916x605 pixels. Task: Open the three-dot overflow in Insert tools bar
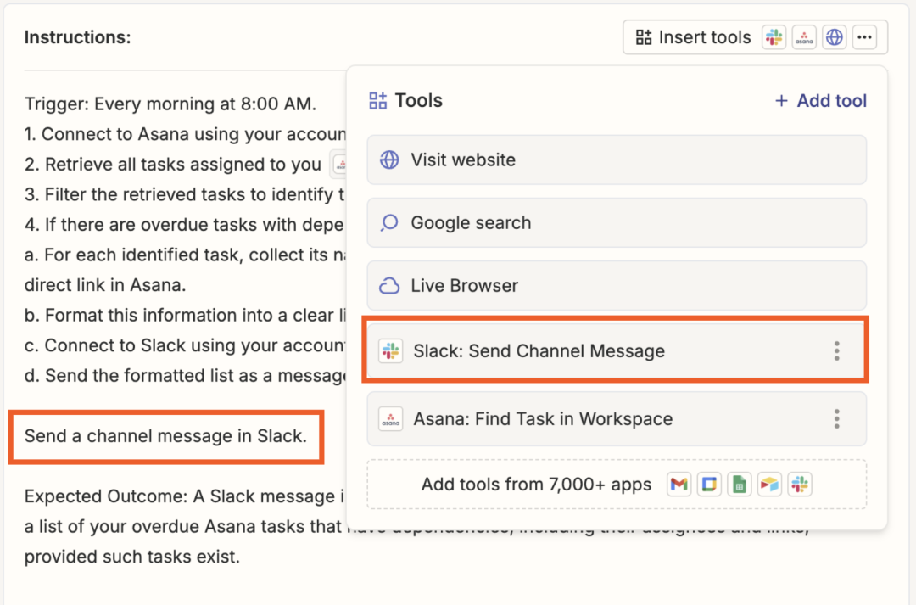(x=864, y=37)
